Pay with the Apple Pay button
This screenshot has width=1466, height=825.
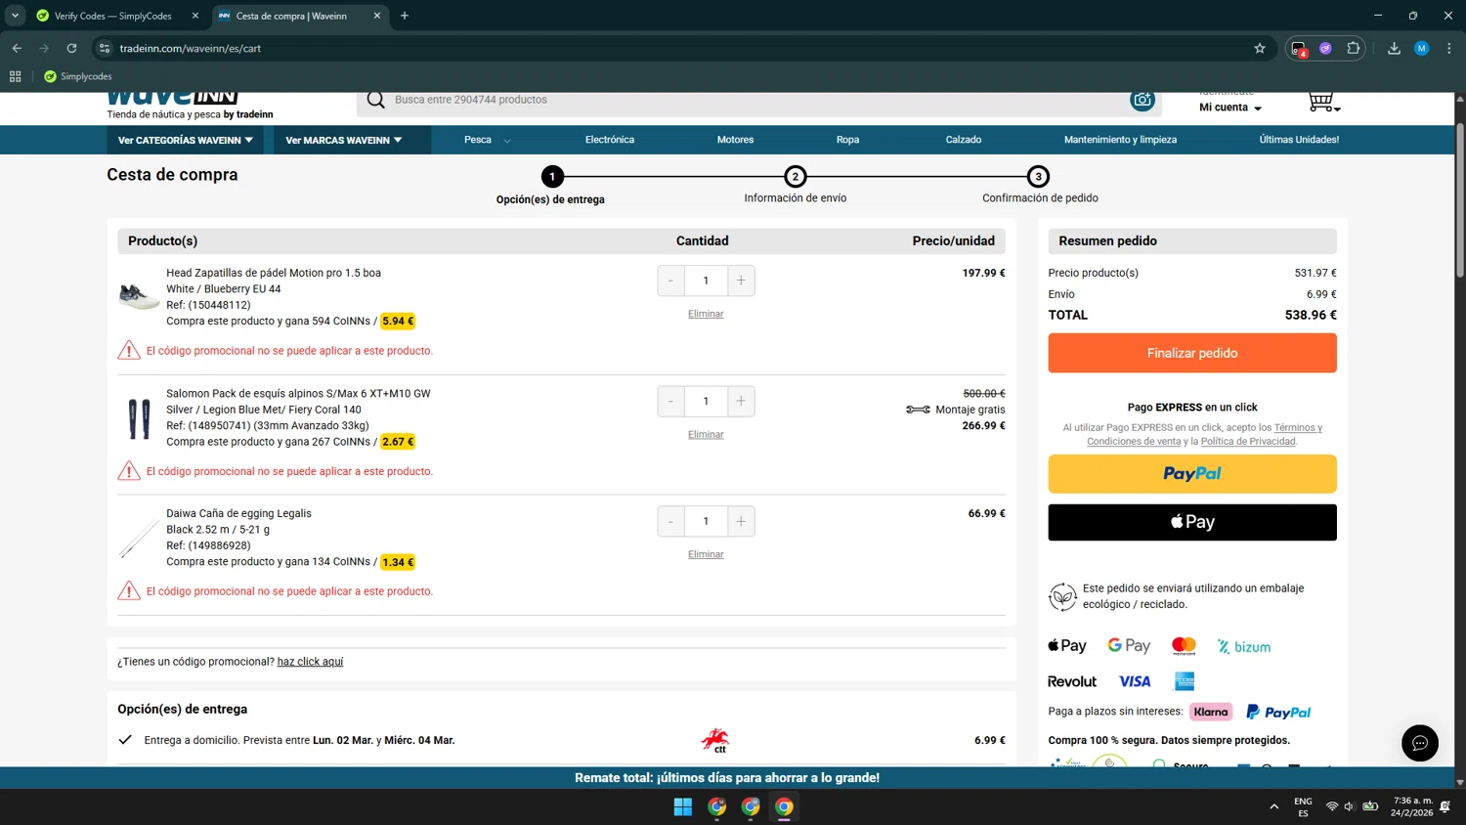[1192, 522]
